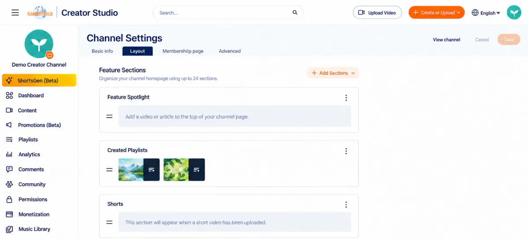Viewport: 528px width, 239px height.
Task: Click the Shorts section placeholder message
Action: click(x=235, y=222)
